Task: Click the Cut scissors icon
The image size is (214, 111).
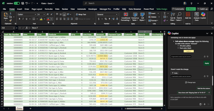Action: pos(10,13)
